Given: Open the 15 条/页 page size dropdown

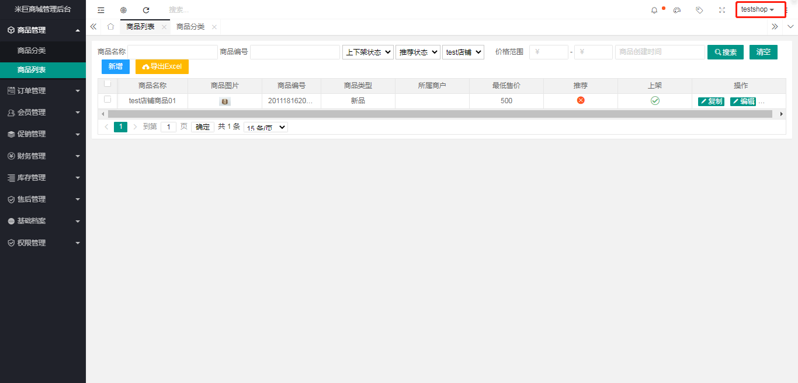Looking at the screenshot, I should pos(266,127).
